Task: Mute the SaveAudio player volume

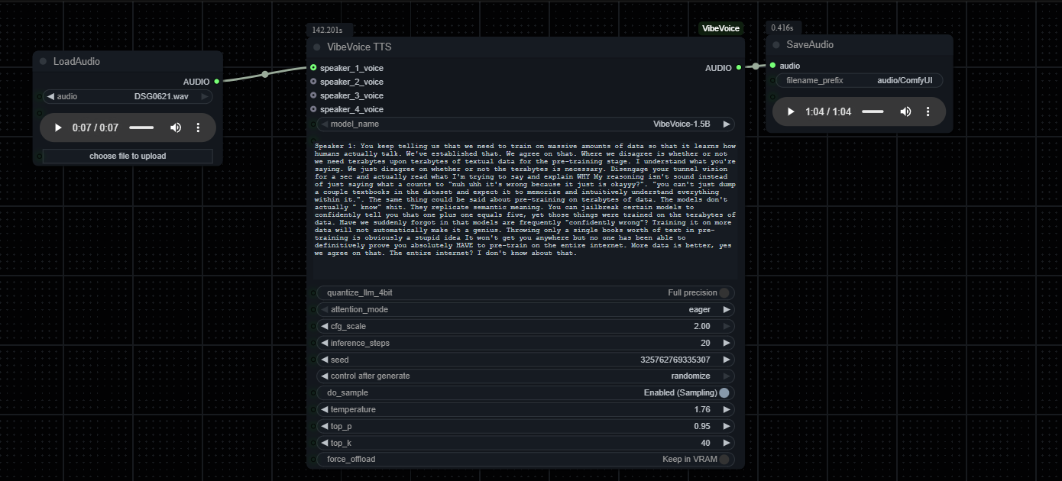Action: (x=905, y=111)
